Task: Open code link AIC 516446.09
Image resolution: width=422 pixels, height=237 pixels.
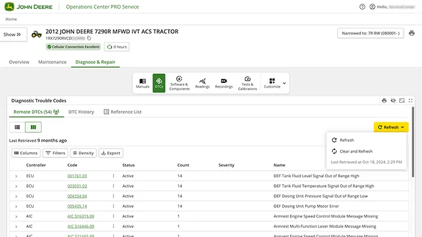Action: point(81,227)
